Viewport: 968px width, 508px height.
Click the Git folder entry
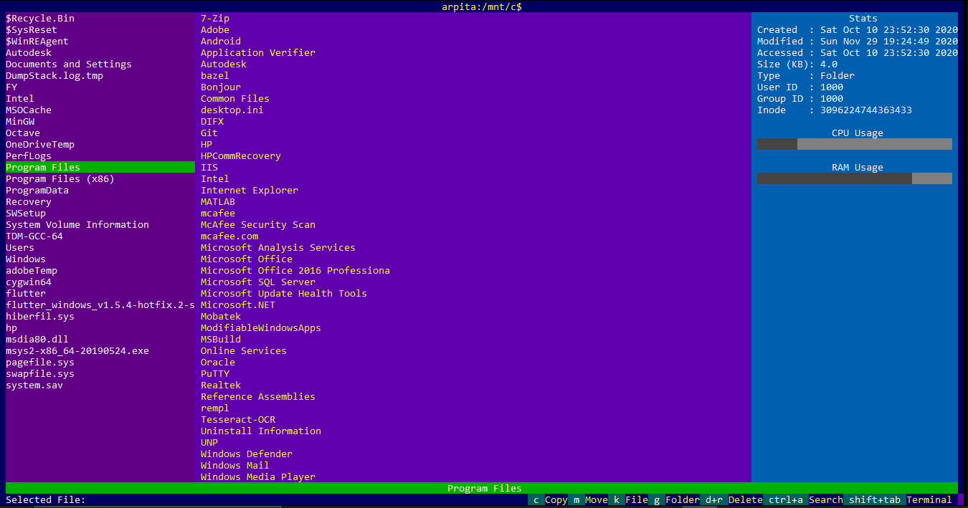(209, 133)
